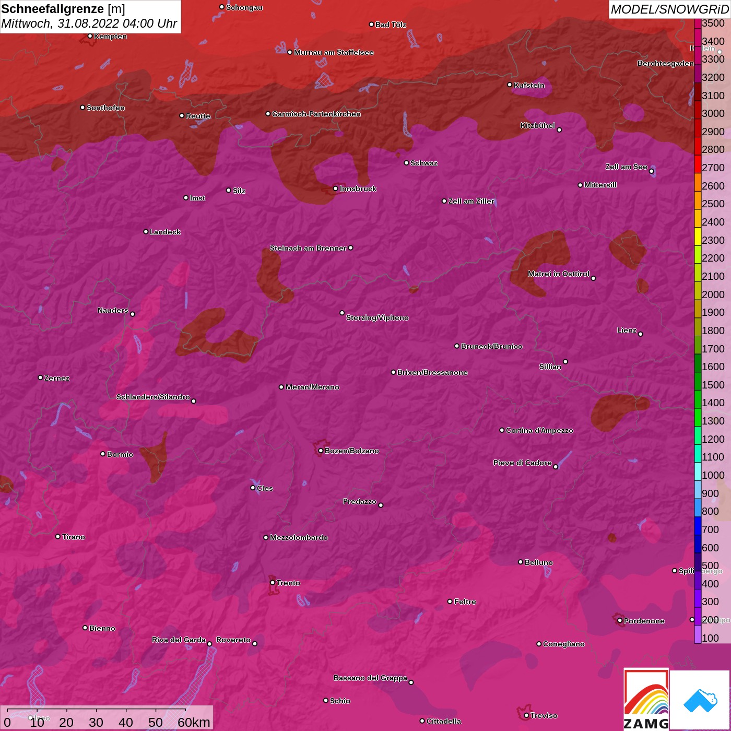Click the Kufstein marker dot
The width and height of the screenshot is (731, 731).
click(510, 85)
